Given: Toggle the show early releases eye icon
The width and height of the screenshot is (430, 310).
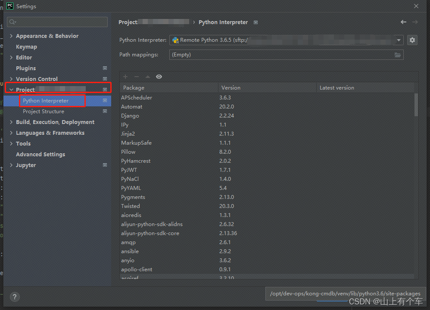Looking at the screenshot, I should coord(159,77).
